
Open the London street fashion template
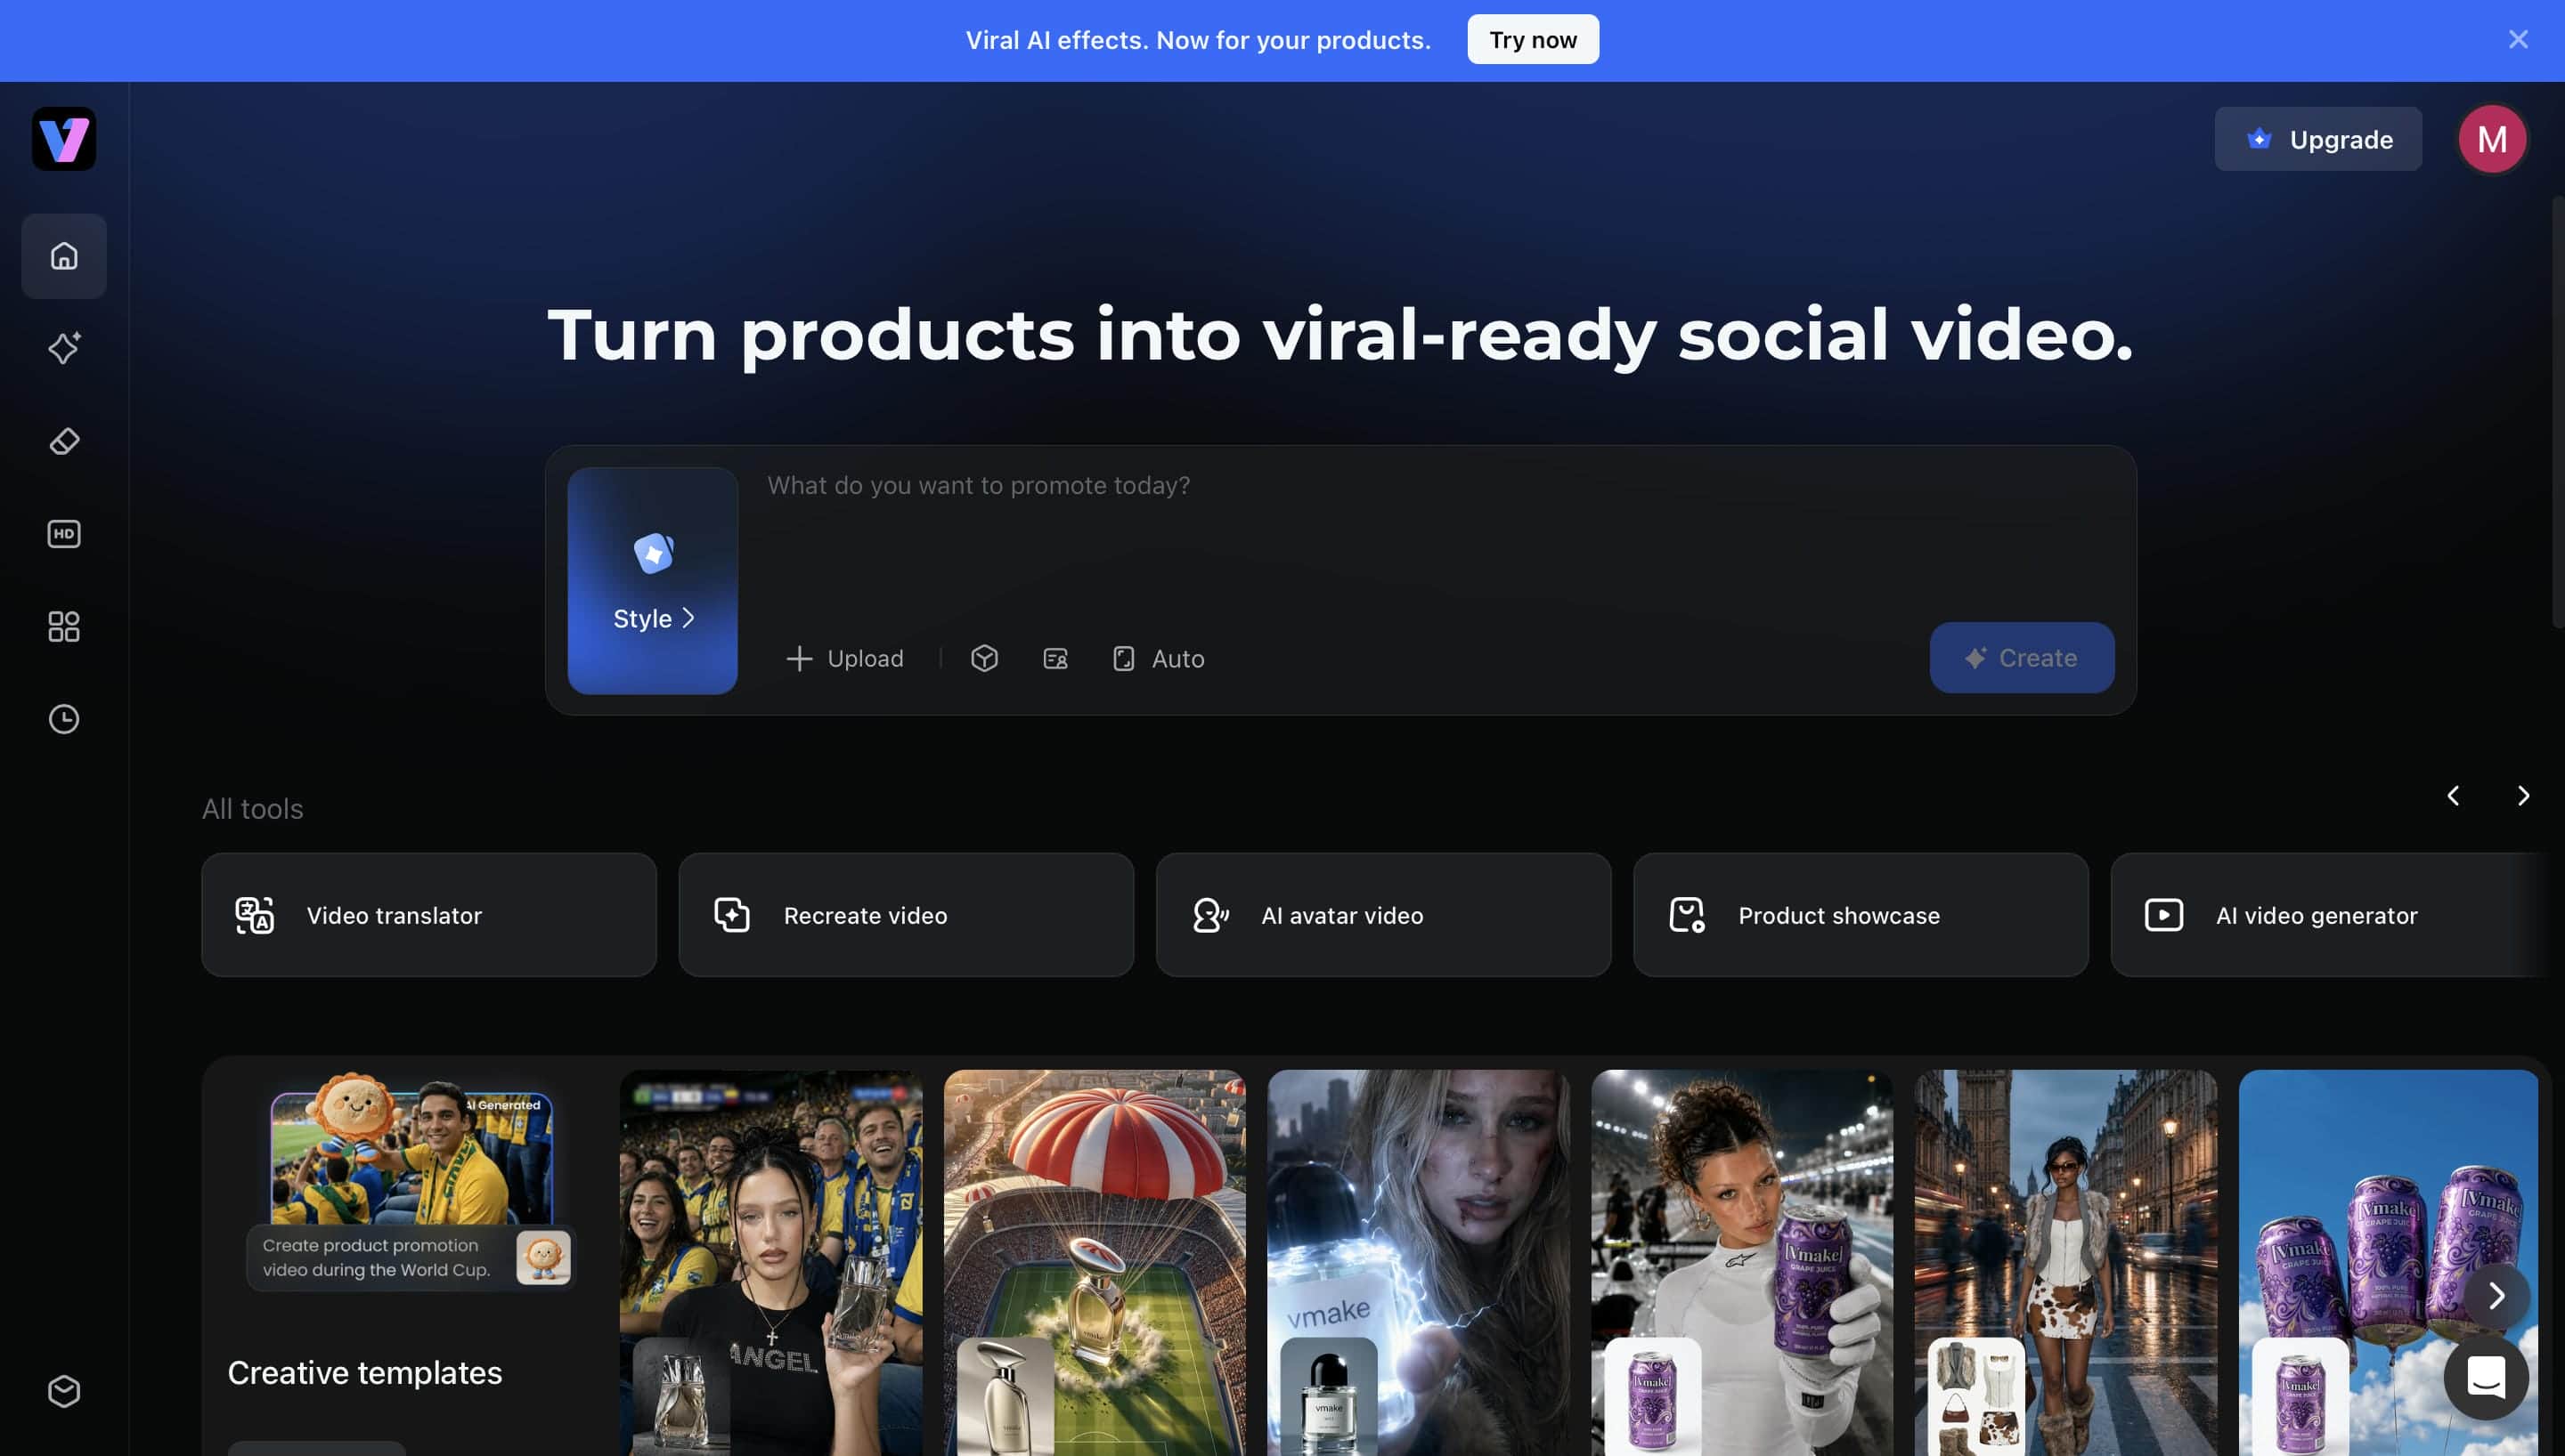[x=2066, y=1263]
